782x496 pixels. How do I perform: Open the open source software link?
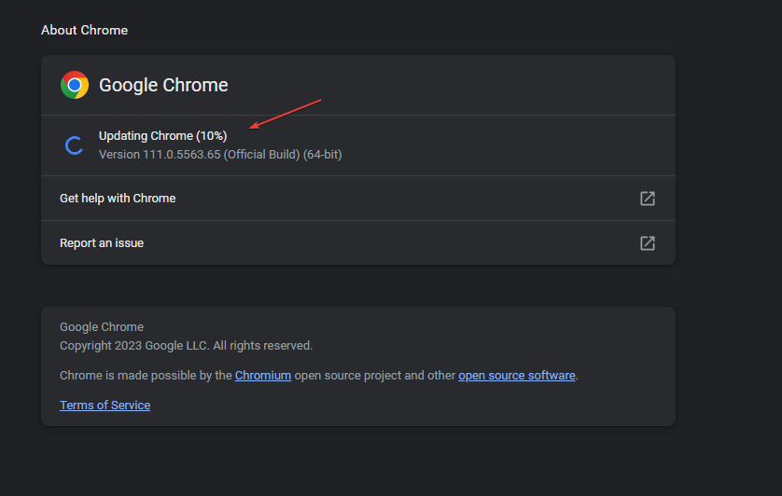point(517,376)
